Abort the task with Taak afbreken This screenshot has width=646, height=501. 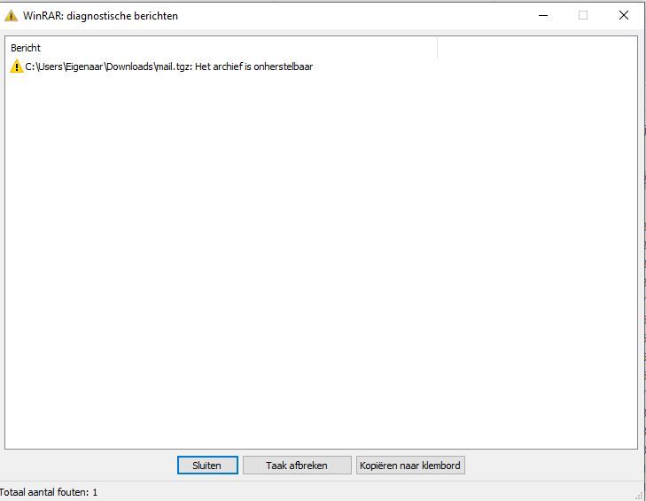click(x=297, y=466)
